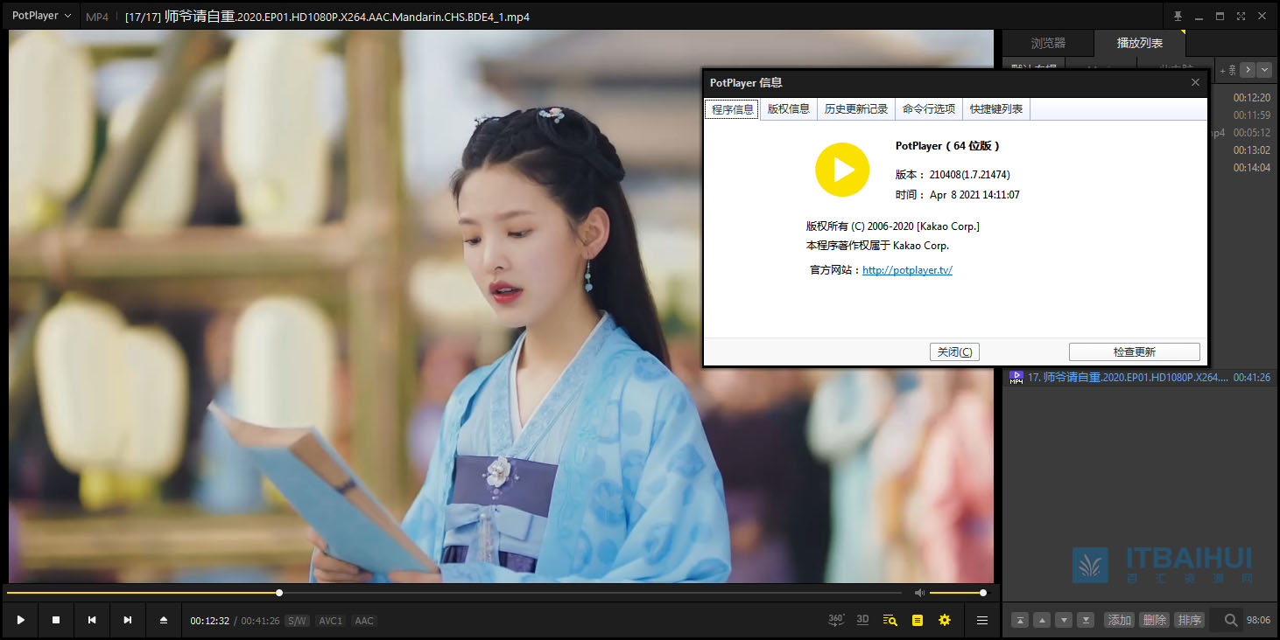
Task: Add a new playlist album tab
Action: pos(1227,69)
